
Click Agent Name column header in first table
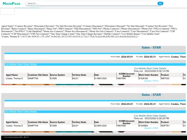[x=12, y=75]
